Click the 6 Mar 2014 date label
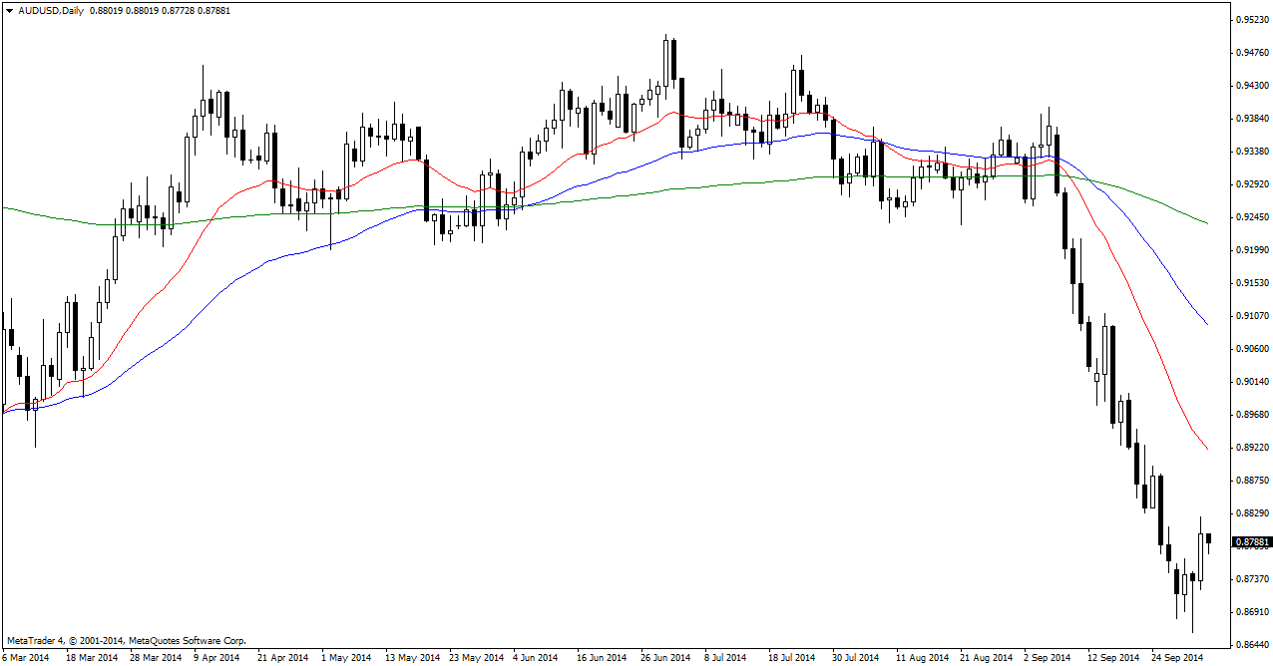 point(26,658)
